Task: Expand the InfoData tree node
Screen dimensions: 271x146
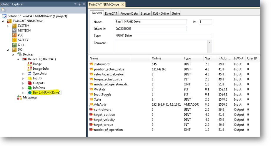Action: [23, 88]
